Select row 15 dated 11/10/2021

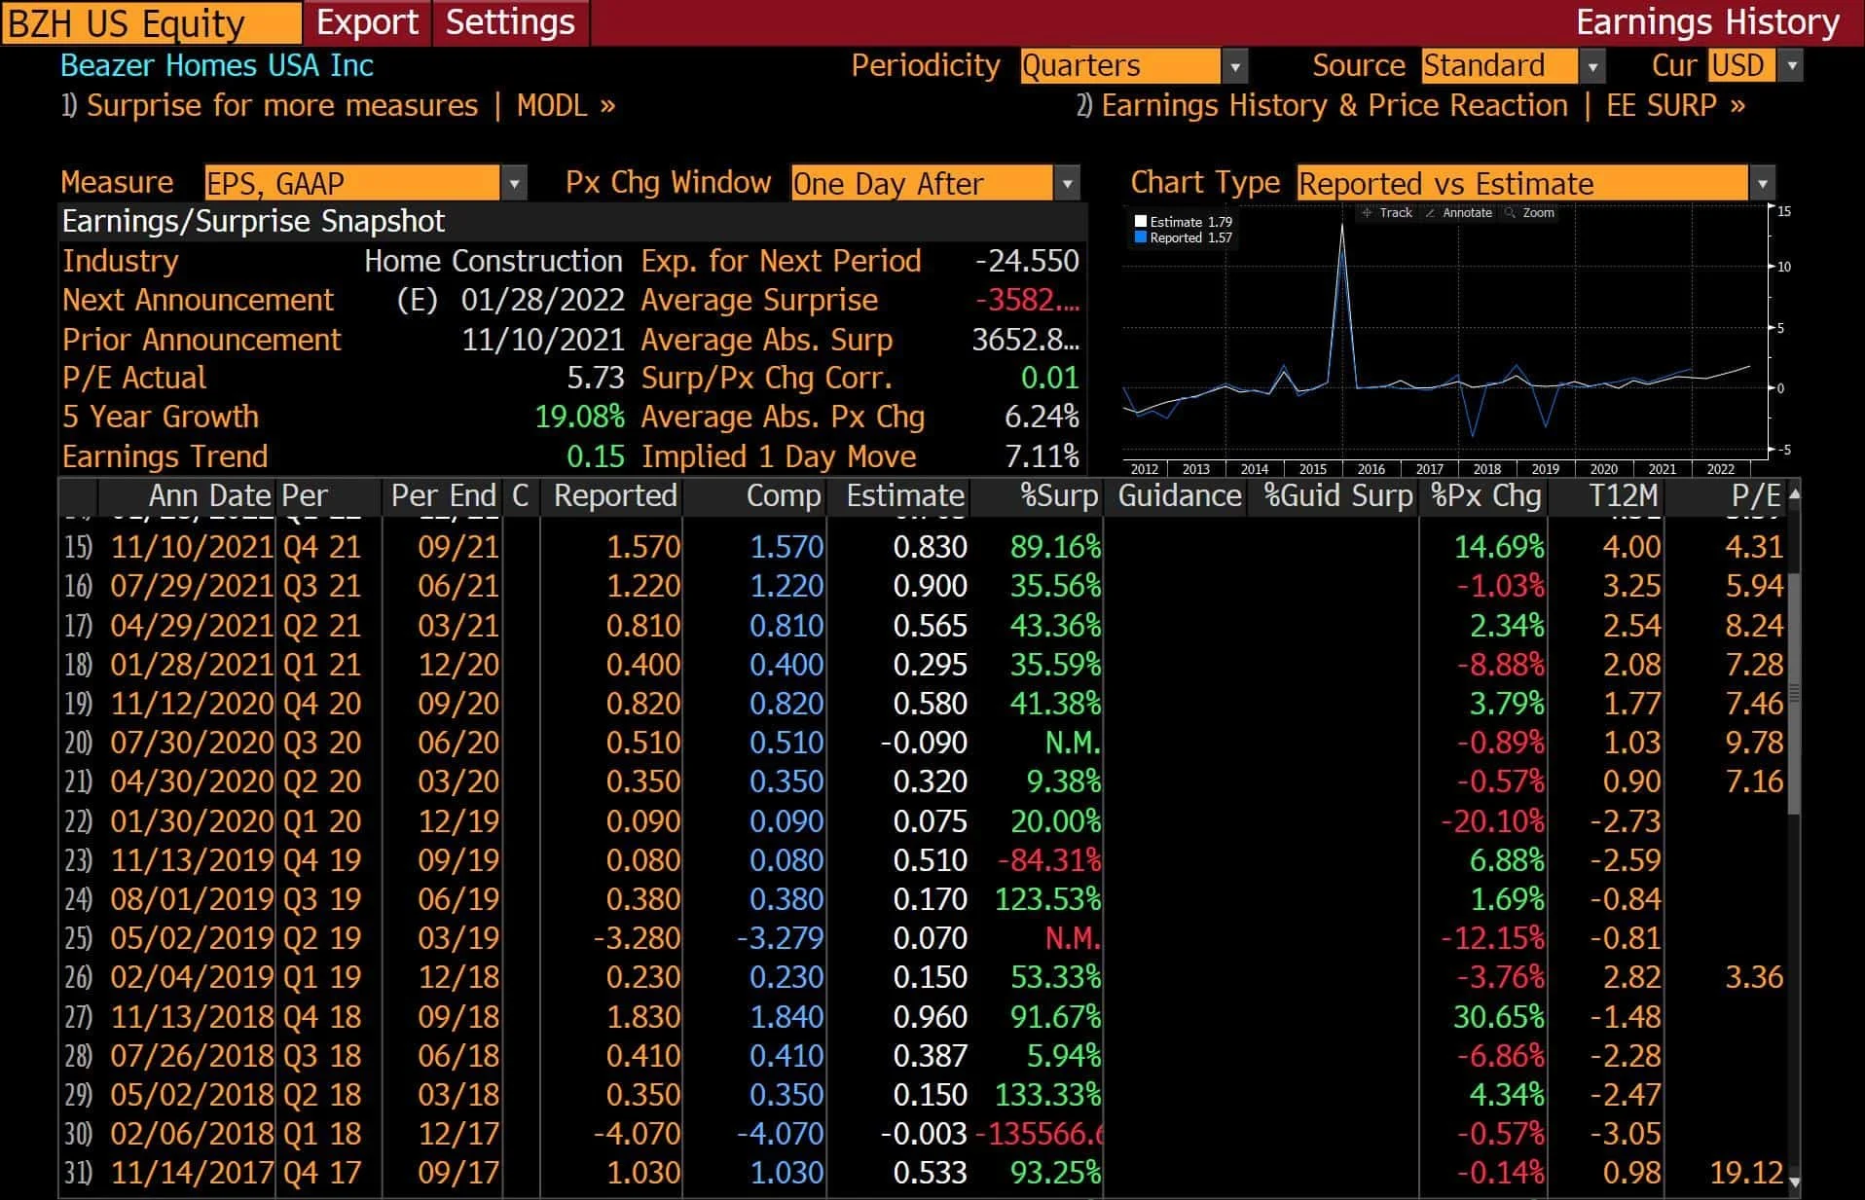[x=923, y=547]
